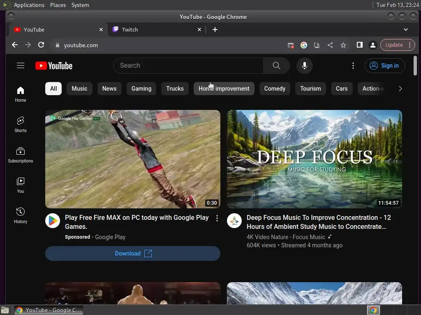Select the All filter chip
Screen dimensions: 421x315
53,89
